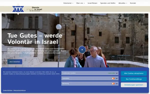
Task: Click the Marketing label
Action: click(x=65, y=83)
